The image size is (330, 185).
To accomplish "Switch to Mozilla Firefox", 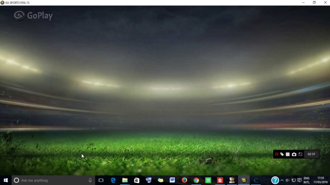I will click(184, 180).
